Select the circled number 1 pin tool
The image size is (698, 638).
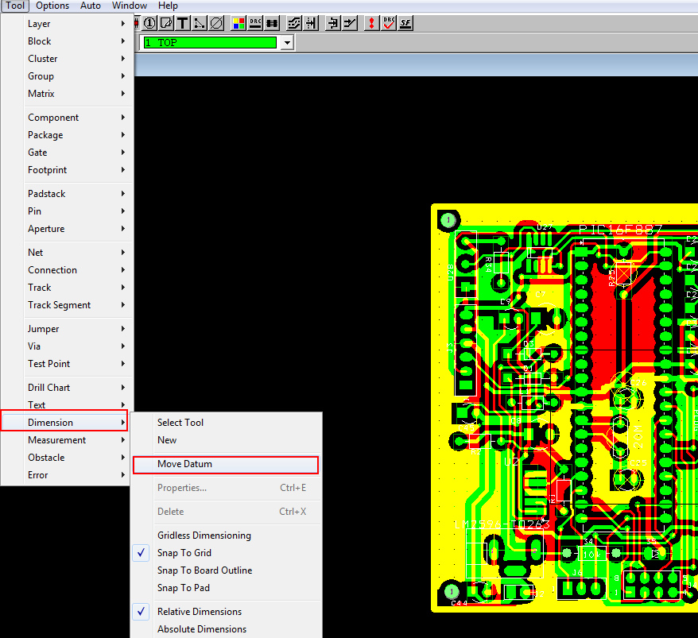149,23
